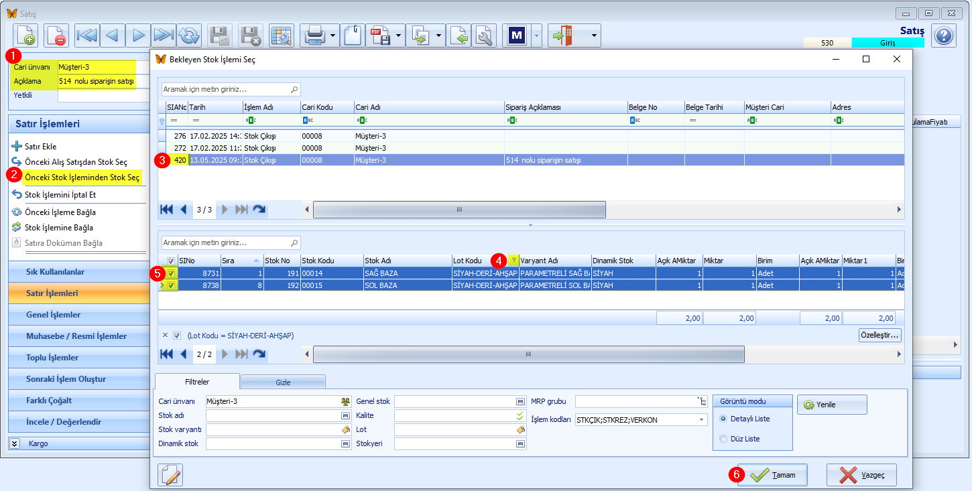Open Genel İşlemler sidebar group

point(78,315)
